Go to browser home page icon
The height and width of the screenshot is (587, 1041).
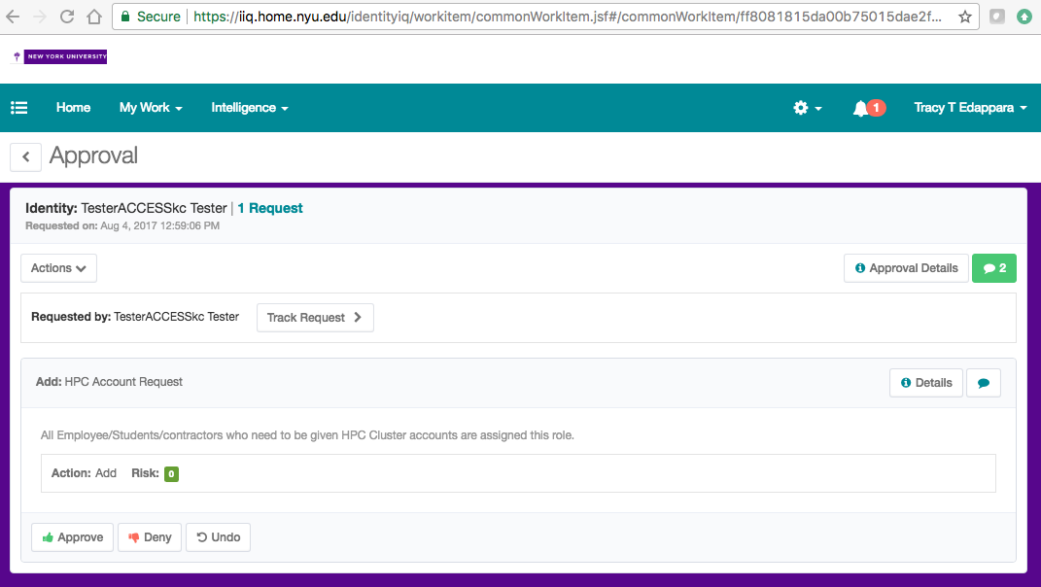94,17
